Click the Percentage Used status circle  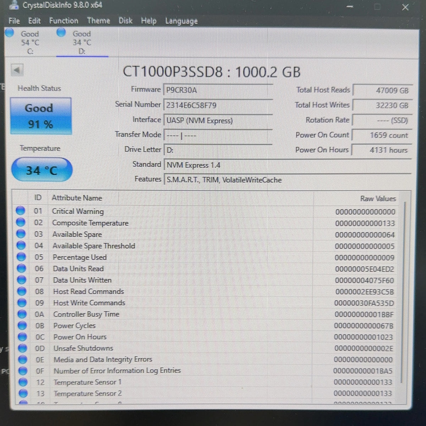pos(21,257)
